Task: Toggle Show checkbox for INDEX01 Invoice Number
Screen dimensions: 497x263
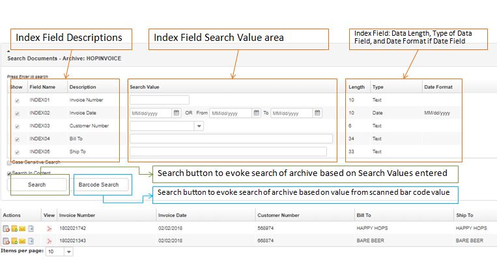Action: coord(17,100)
